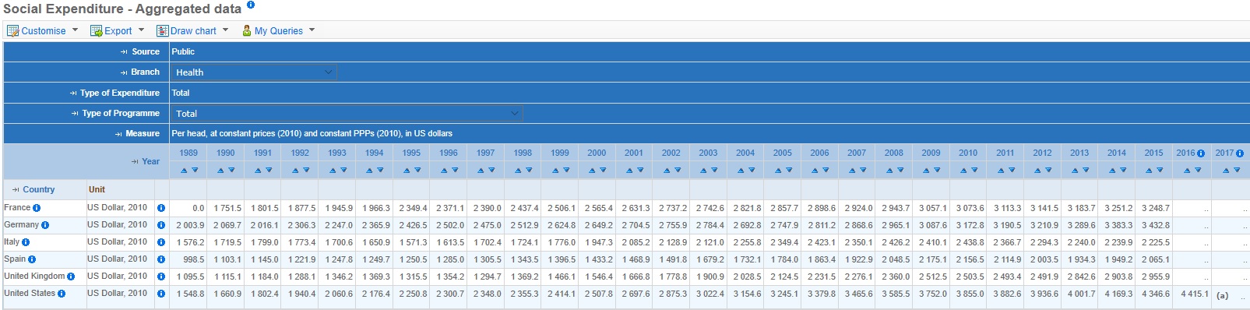Click the France 1989 value 0.0

click(x=198, y=209)
